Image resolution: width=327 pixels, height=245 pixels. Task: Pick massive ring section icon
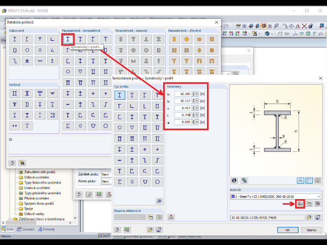[146, 50]
